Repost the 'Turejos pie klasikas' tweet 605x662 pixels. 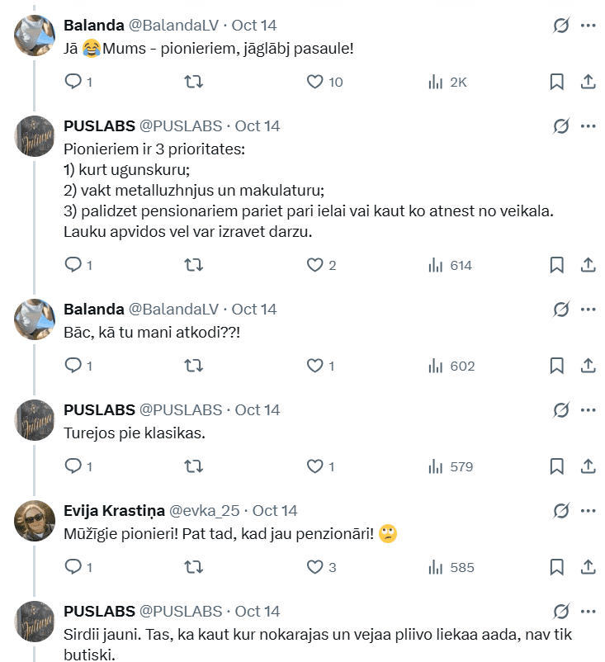[x=193, y=466]
